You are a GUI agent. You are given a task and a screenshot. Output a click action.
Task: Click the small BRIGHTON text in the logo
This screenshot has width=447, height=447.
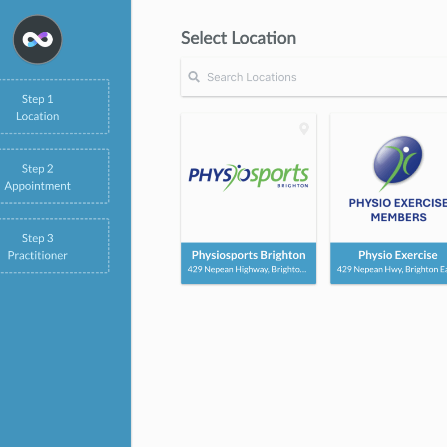click(293, 186)
